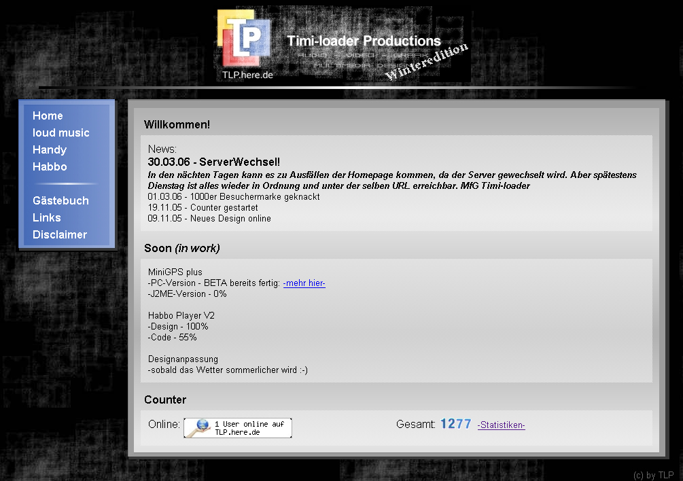Click the '1 User online auf TLP.here.de' banner
Image resolution: width=683 pixels, height=481 pixels.
pyautogui.click(x=238, y=428)
